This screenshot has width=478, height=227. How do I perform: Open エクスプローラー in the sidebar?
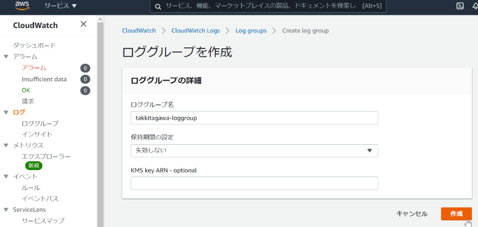[x=46, y=157]
